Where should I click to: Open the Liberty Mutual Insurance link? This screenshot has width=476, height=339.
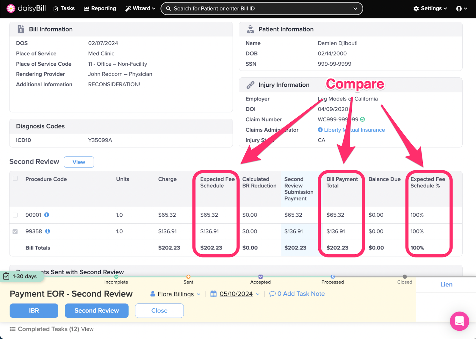354,130
